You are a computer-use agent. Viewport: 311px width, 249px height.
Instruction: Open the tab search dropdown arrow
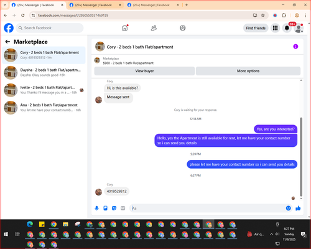pos(5,5)
